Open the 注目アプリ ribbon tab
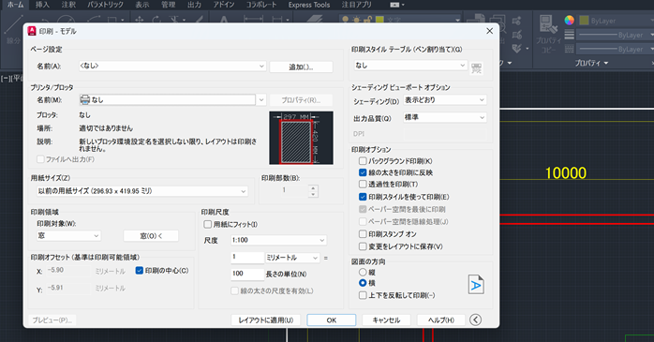The image size is (654, 342). pos(357,5)
